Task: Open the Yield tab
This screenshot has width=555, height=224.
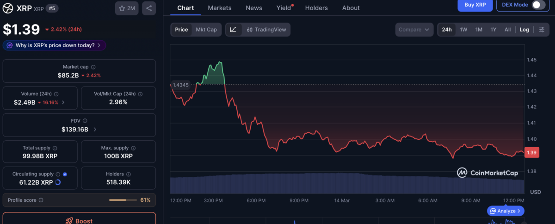Action: (x=284, y=8)
